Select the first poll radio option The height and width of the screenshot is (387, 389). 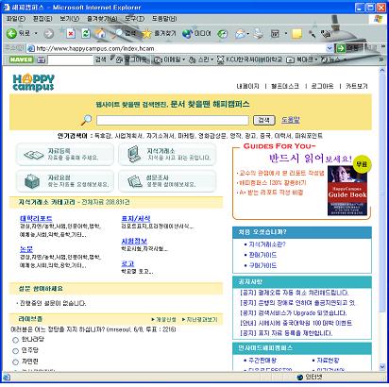tap(15, 340)
